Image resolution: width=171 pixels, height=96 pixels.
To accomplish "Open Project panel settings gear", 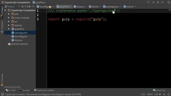I will tap(29, 6).
